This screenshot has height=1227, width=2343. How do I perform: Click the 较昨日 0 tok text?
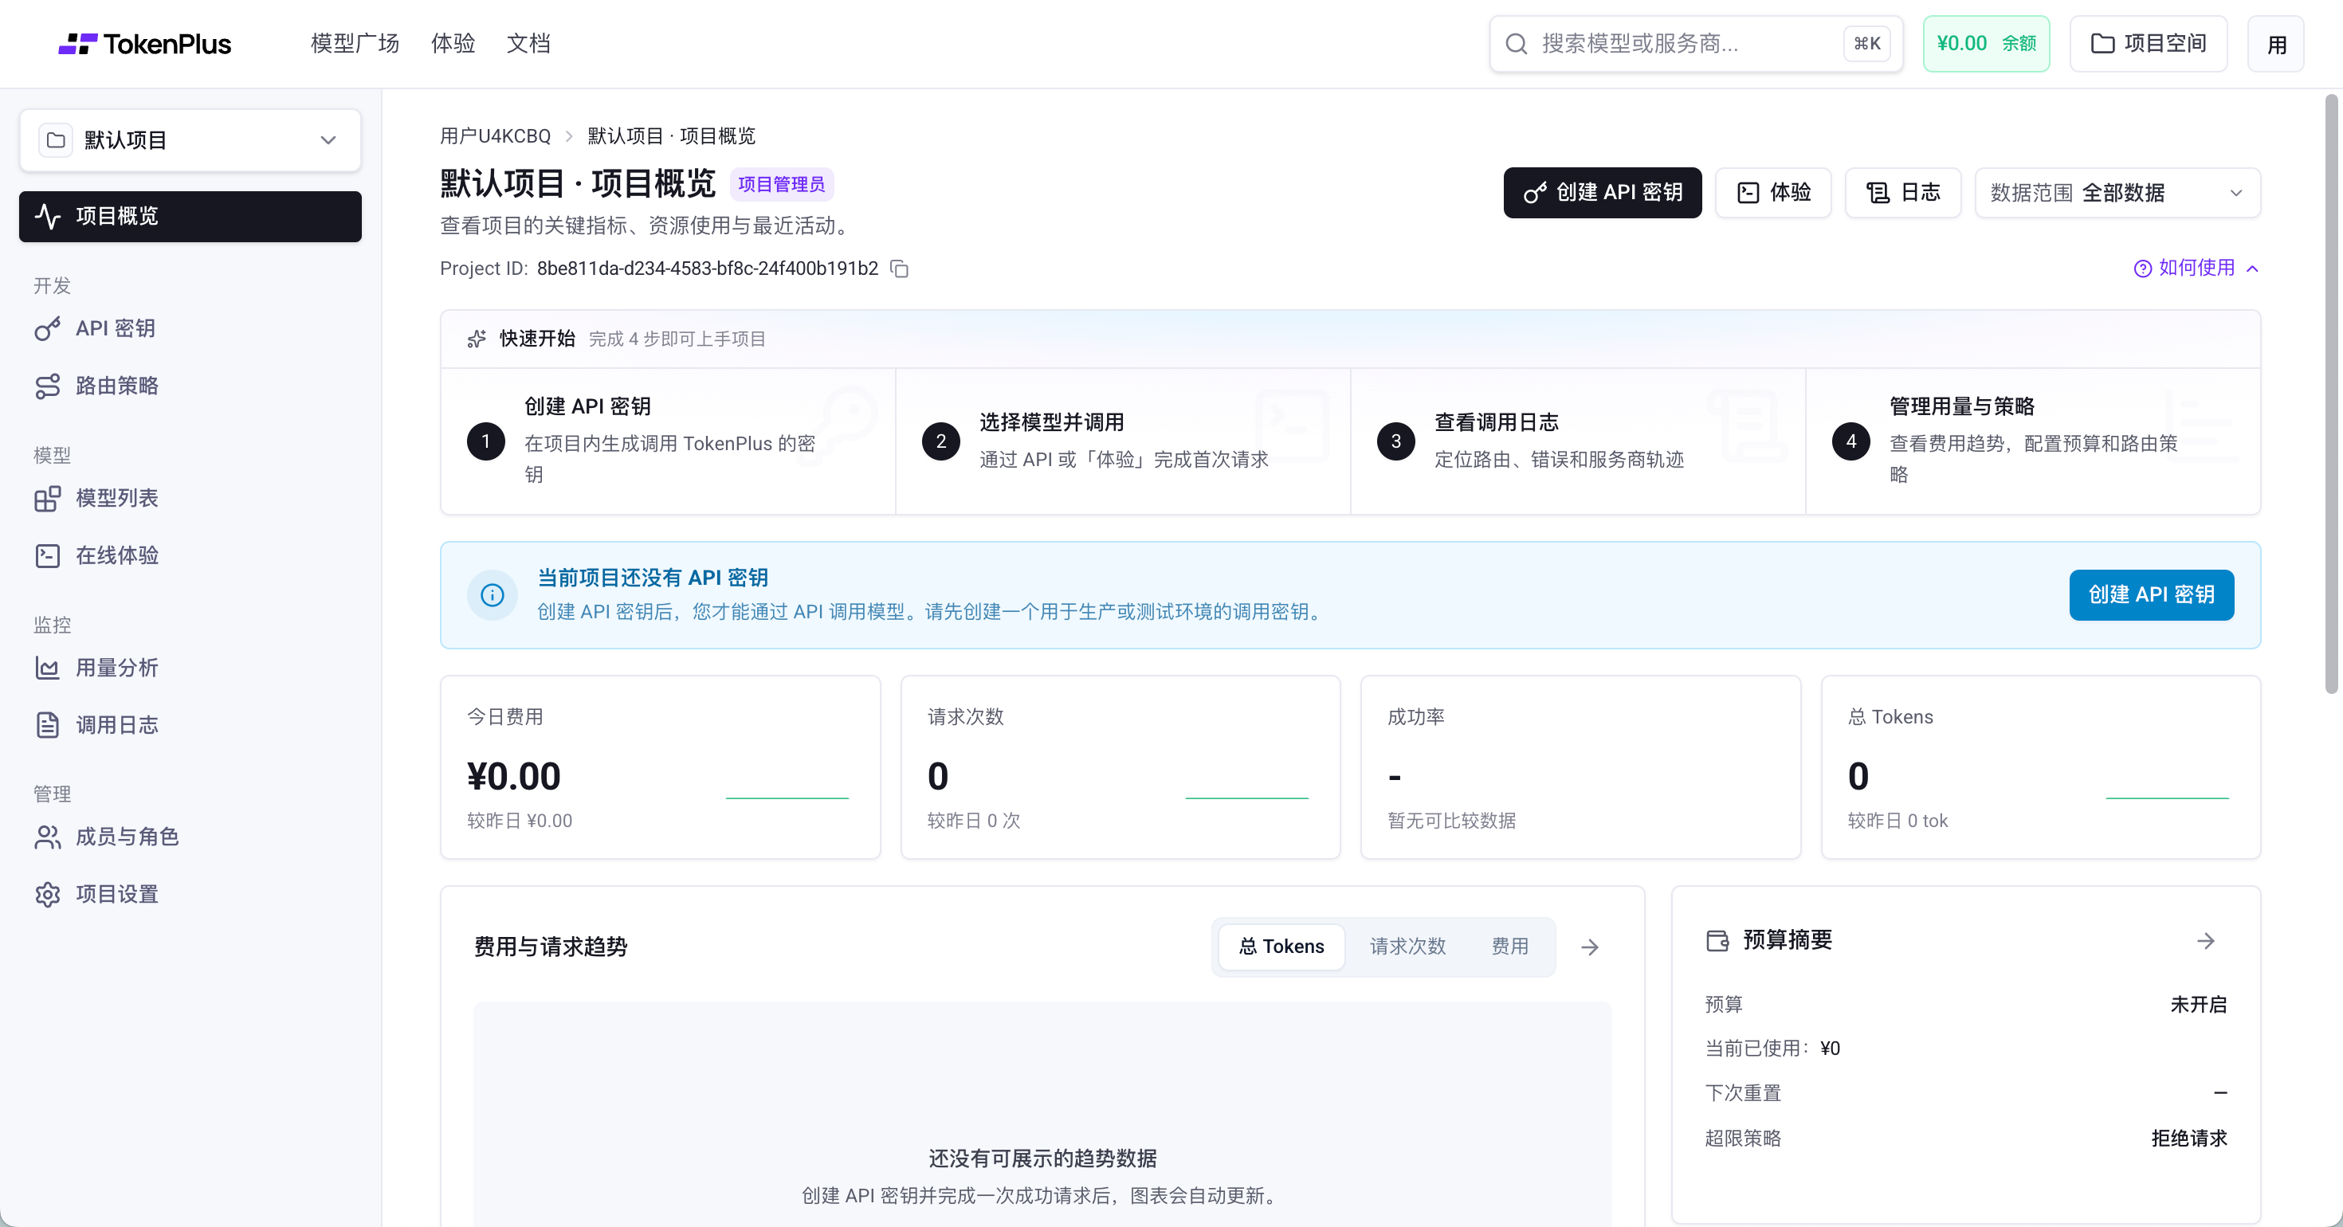pyautogui.click(x=1898, y=821)
